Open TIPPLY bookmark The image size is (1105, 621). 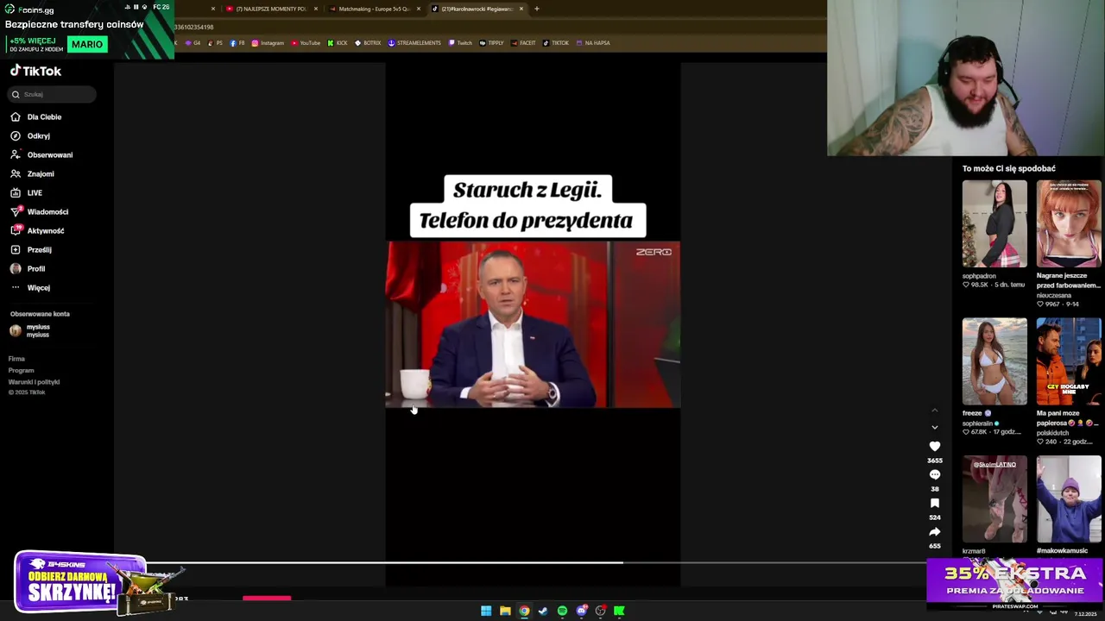[491, 42]
